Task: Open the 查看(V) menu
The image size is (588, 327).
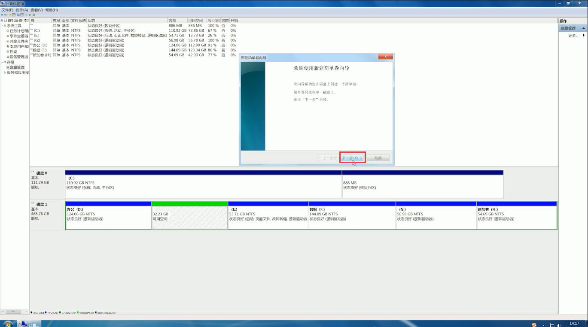Action: click(x=37, y=10)
